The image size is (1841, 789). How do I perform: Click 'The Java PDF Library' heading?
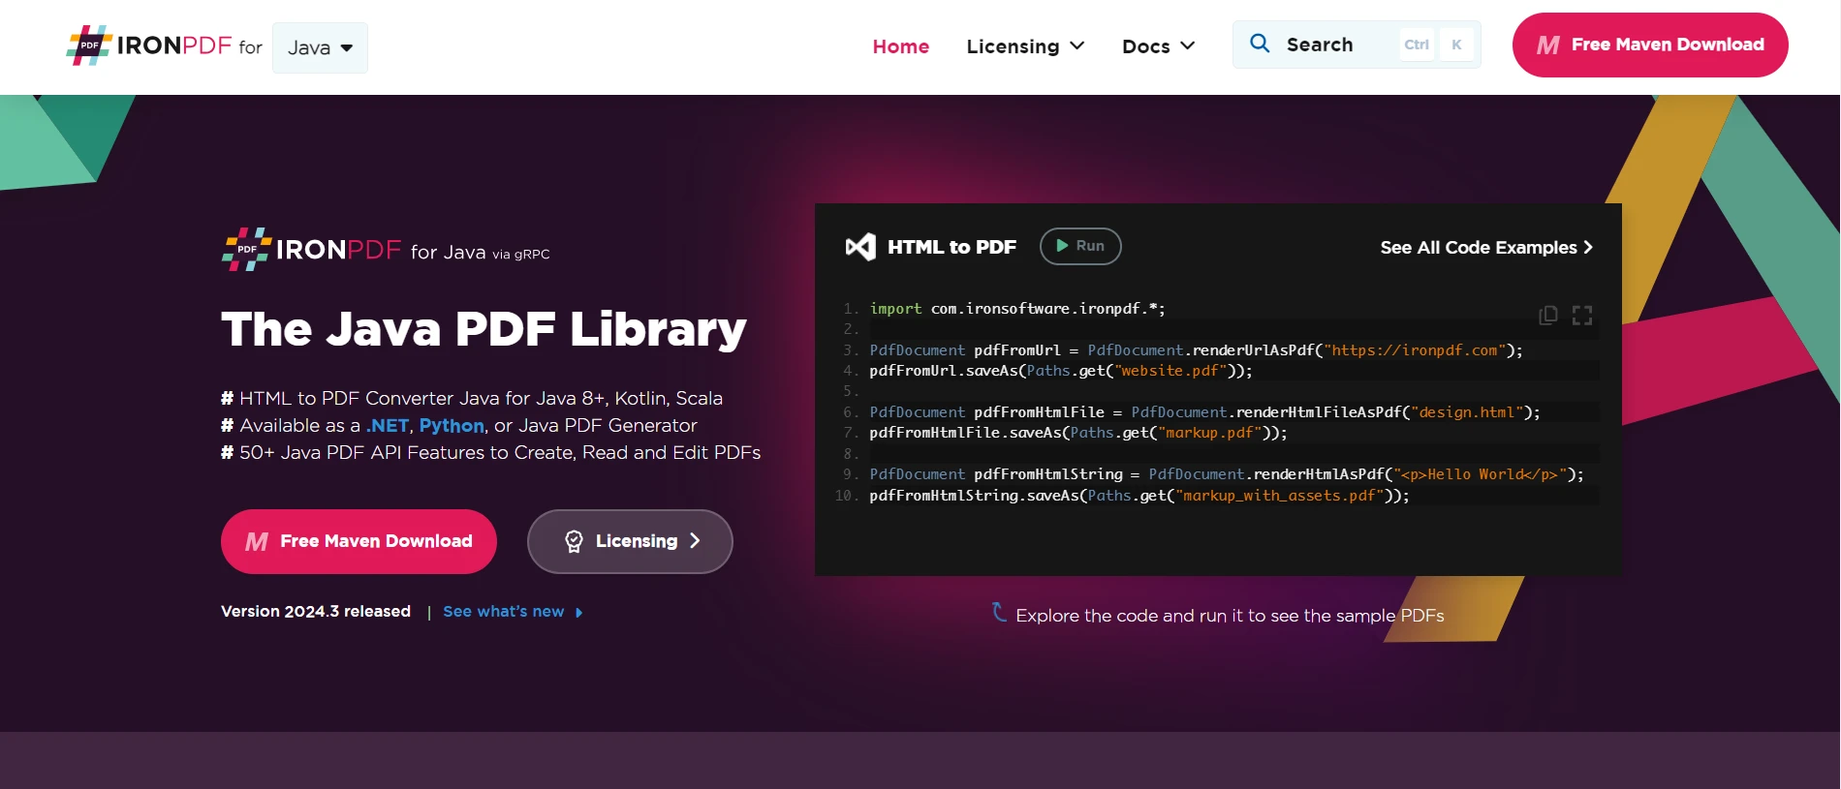(x=484, y=329)
